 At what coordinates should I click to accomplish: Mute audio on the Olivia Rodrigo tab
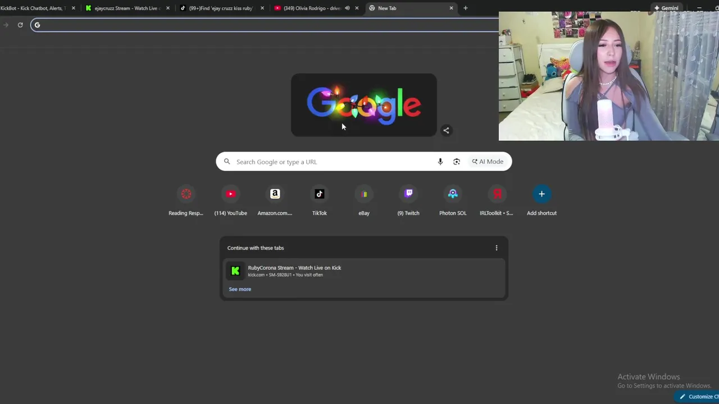click(347, 8)
